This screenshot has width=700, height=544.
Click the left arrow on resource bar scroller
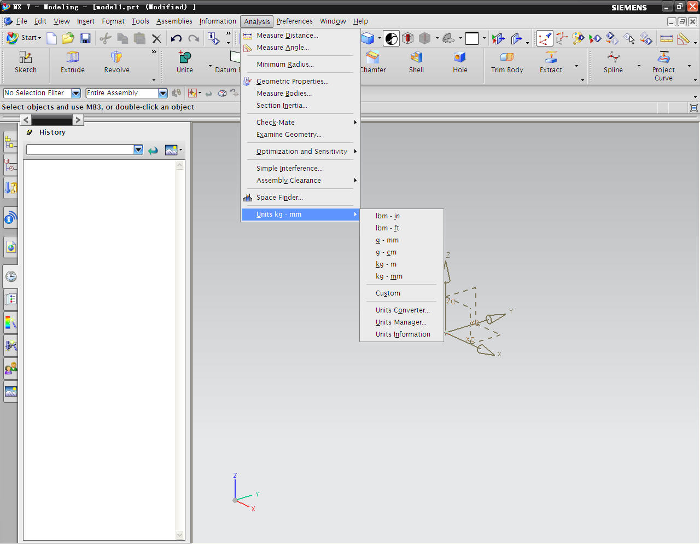(26, 120)
